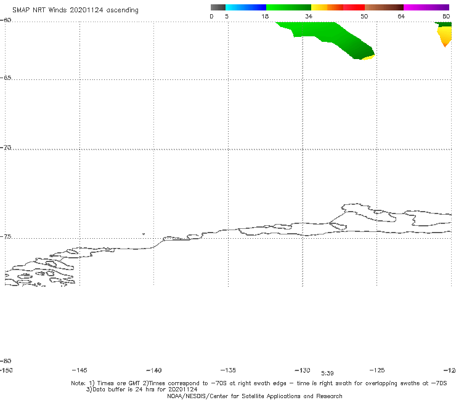Click the small isolated island dot near -141
The height and width of the screenshot is (400, 456).
pyautogui.click(x=144, y=234)
